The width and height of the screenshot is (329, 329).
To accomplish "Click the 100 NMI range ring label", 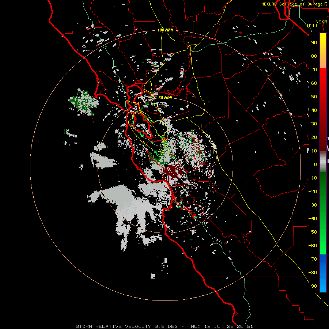I will [165, 30].
